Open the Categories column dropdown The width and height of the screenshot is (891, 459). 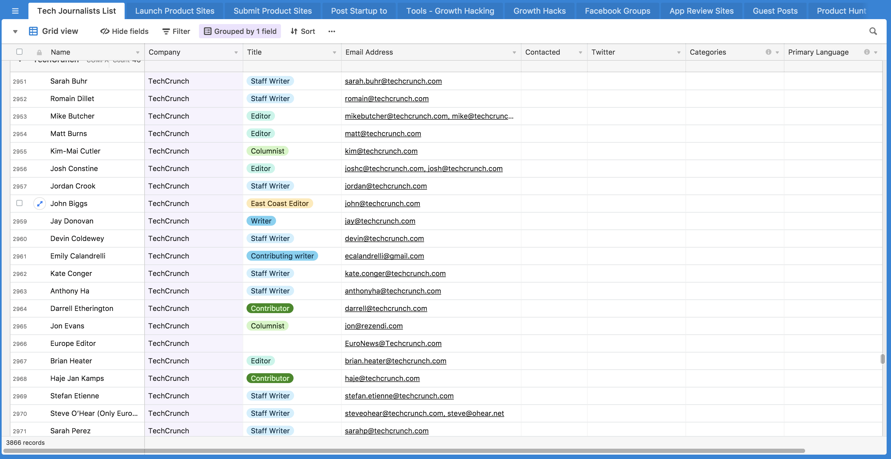click(777, 52)
